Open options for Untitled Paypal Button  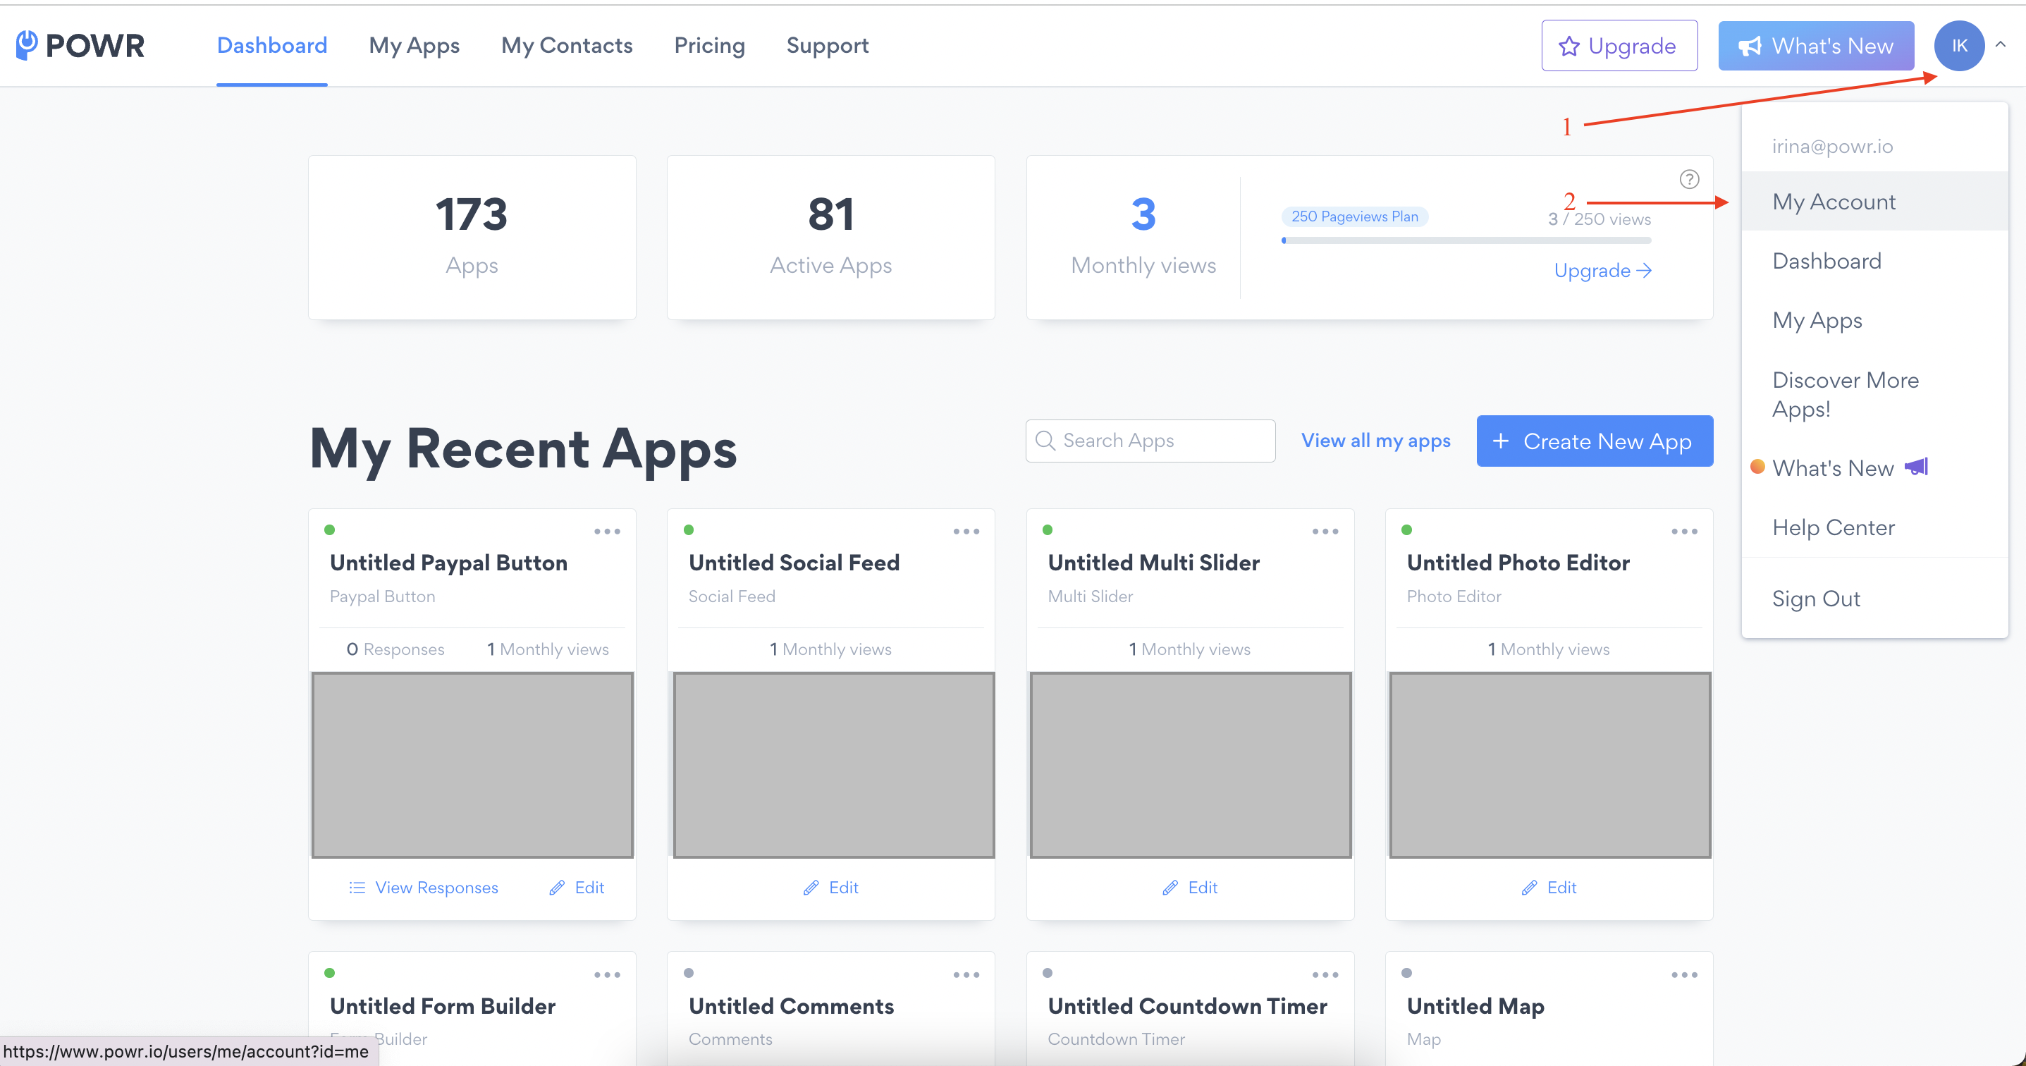coord(607,531)
